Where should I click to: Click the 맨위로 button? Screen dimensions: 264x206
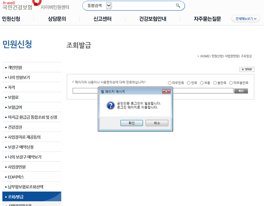click(x=247, y=69)
